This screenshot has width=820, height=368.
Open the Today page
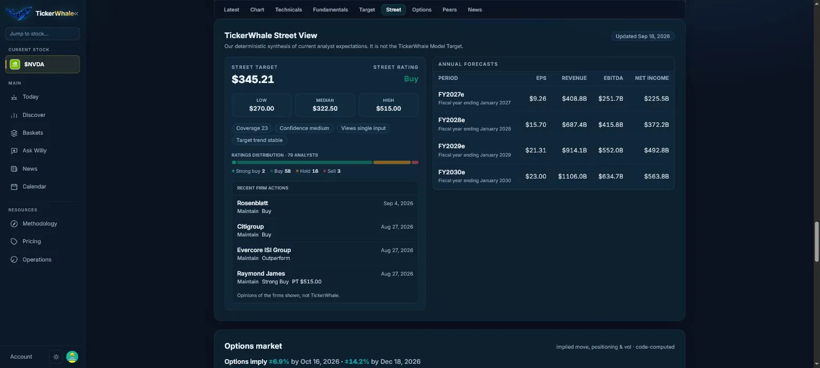pyautogui.click(x=42, y=97)
